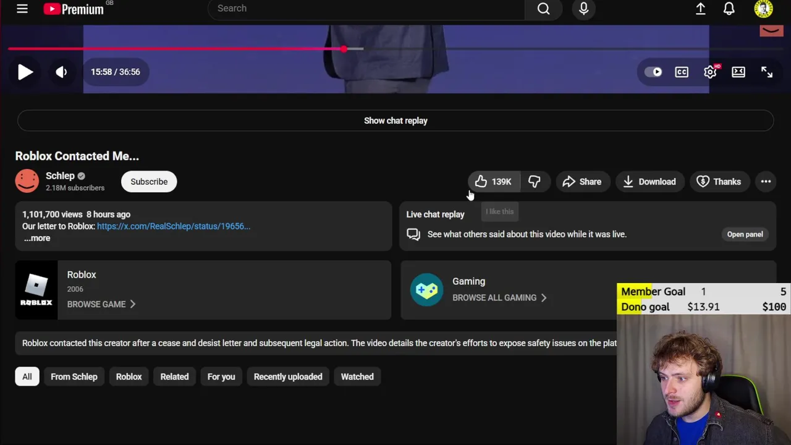Select the Roblox filter chip

129,376
